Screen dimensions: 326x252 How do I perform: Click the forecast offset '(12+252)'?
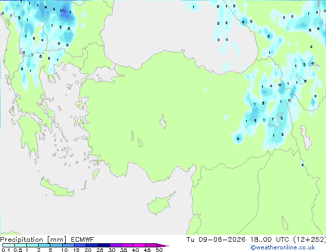310,240
